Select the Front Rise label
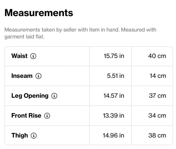This screenshot has height=149, width=176. (x=26, y=116)
